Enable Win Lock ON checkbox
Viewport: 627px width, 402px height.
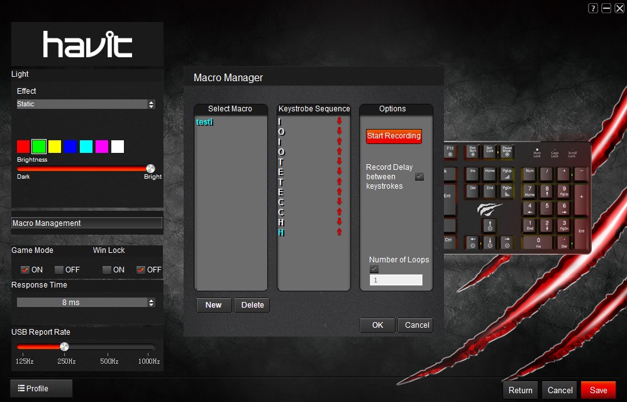108,270
